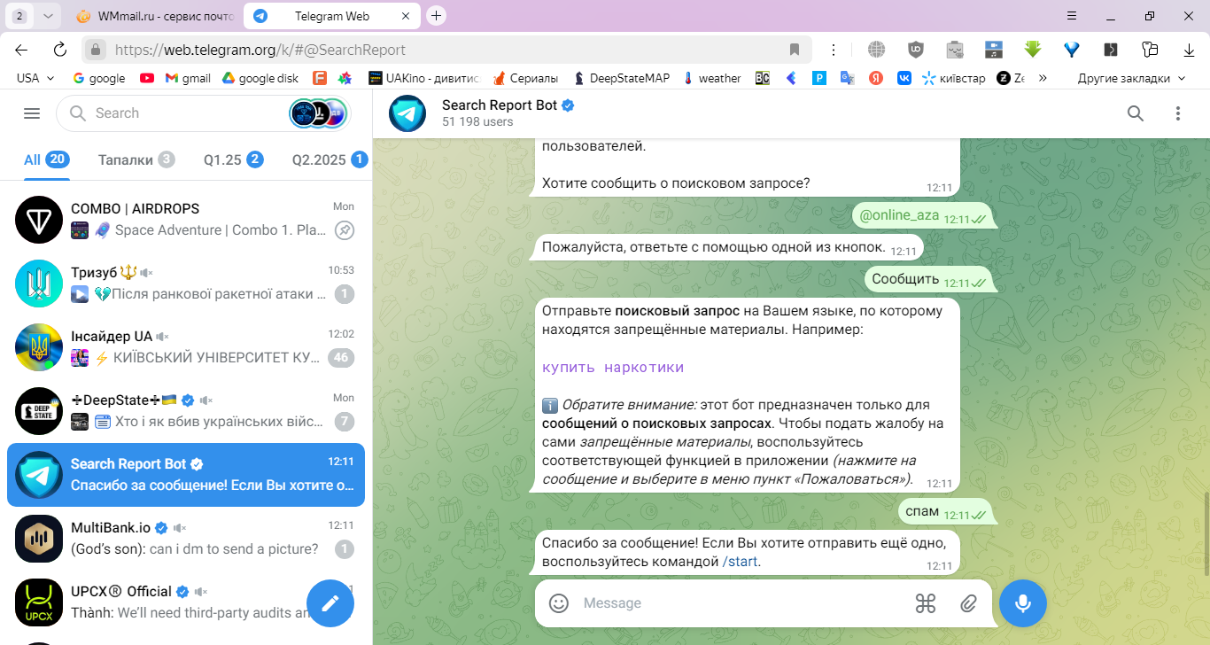Open YouTube bookmark icon
The height and width of the screenshot is (645, 1210).
[146, 78]
